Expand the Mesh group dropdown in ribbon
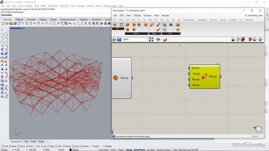This screenshot has width=269, height=151. tap(160, 34)
